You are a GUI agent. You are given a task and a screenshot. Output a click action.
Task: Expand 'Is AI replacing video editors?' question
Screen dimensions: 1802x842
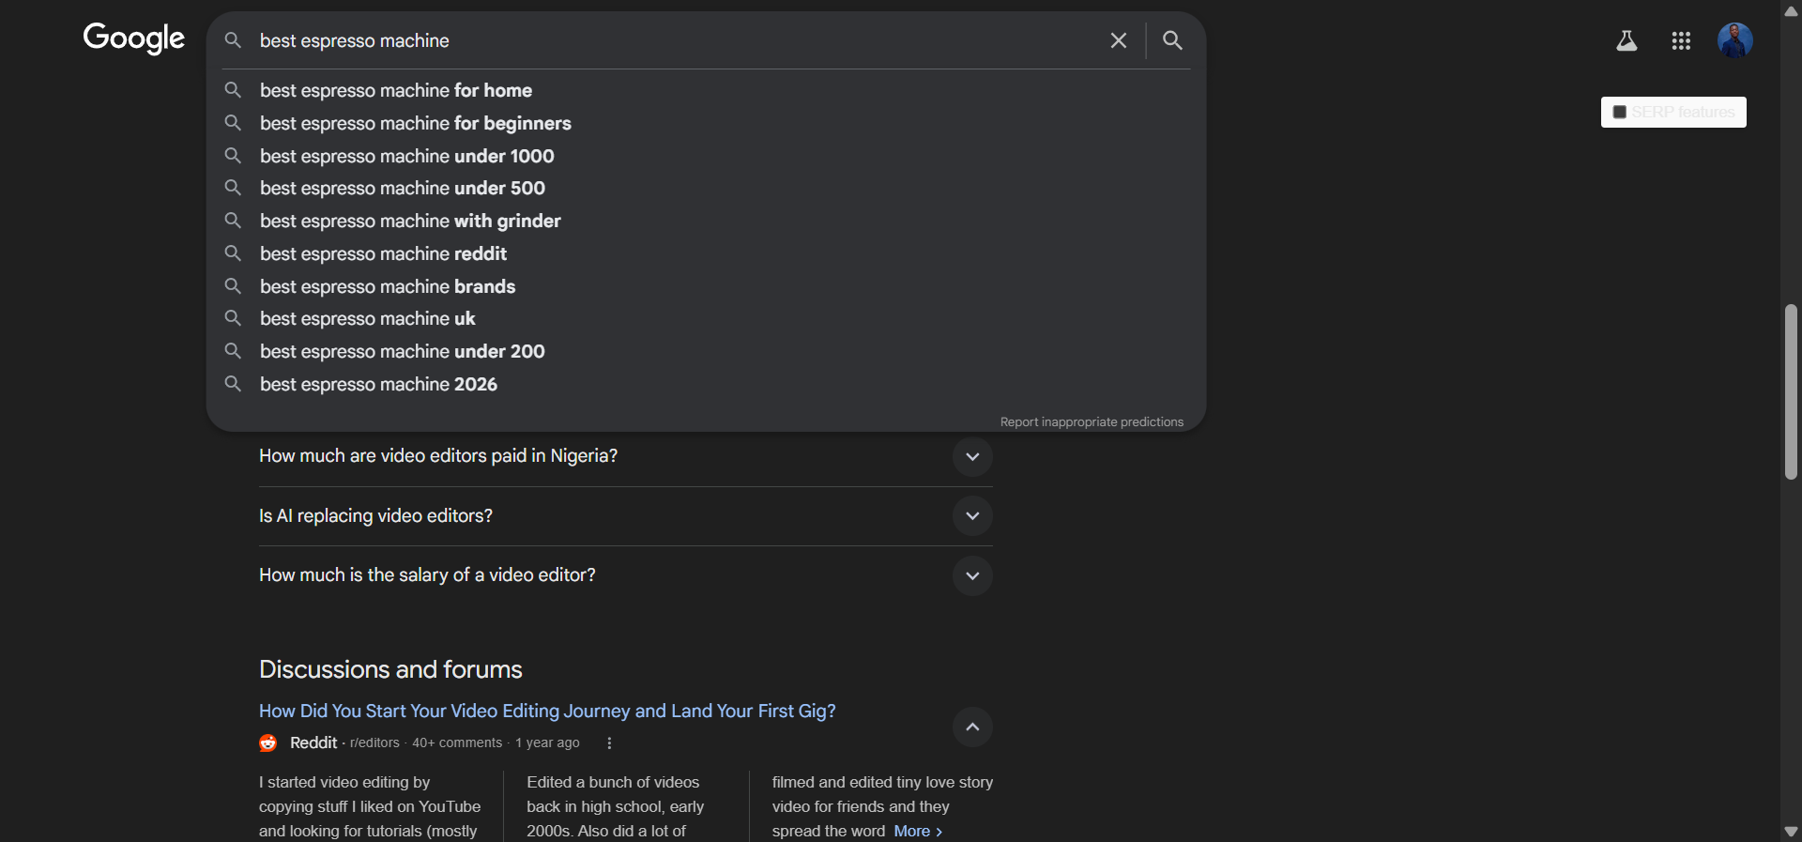click(x=972, y=516)
